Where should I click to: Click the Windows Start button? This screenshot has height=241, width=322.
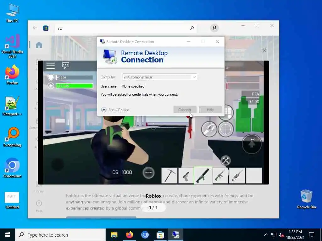pyautogui.click(x=8, y=235)
